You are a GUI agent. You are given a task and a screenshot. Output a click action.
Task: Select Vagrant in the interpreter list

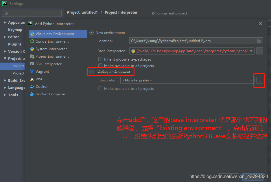[58, 71]
